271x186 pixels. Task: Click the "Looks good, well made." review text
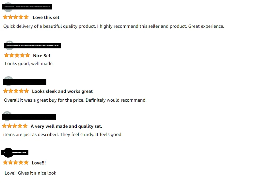[29, 63]
